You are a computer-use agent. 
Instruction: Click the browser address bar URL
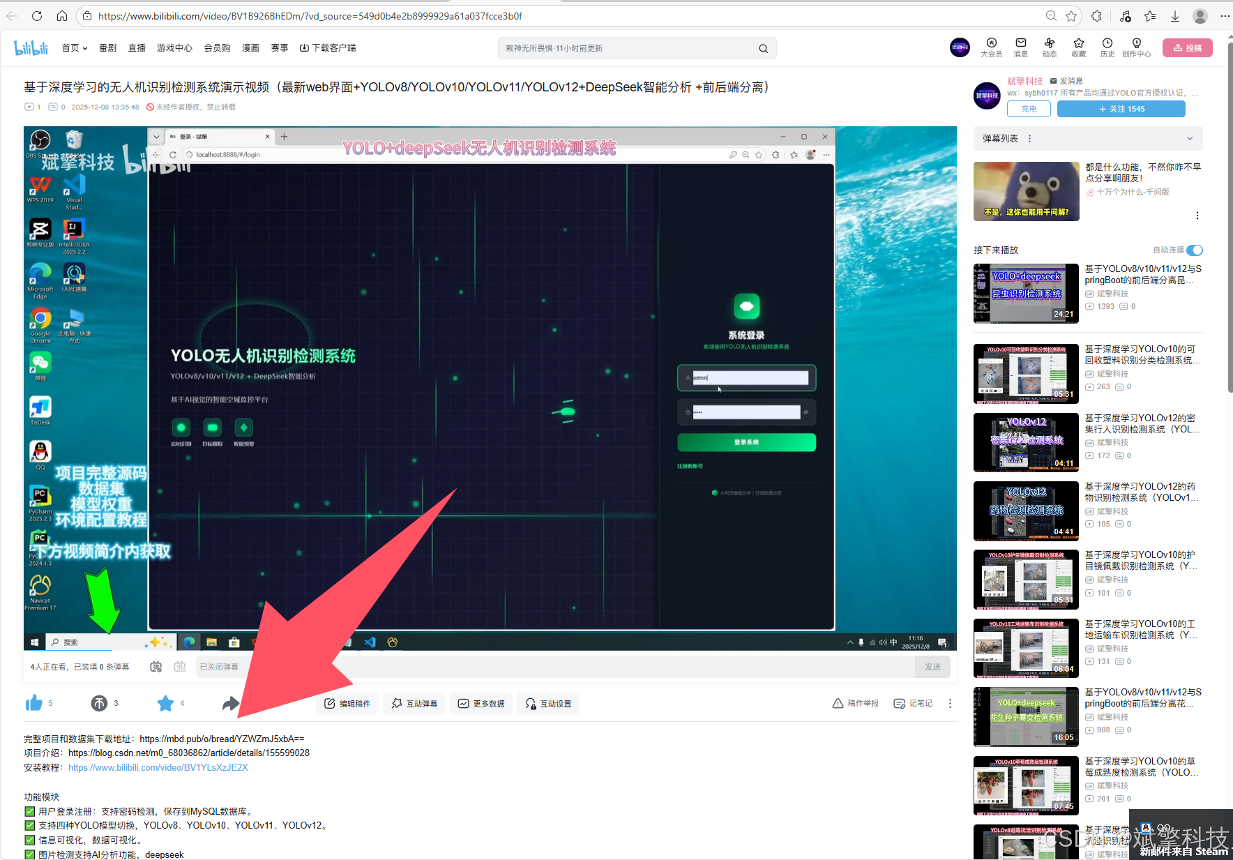[x=310, y=16]
